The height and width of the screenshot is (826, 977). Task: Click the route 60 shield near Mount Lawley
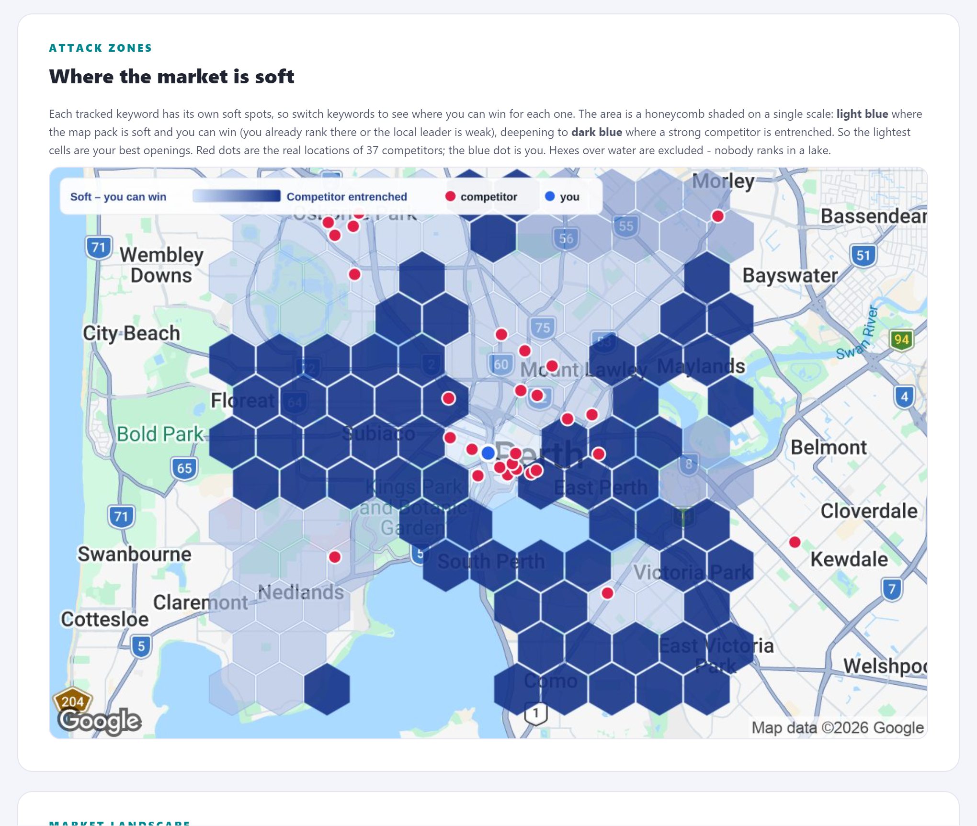coord(500,364)
